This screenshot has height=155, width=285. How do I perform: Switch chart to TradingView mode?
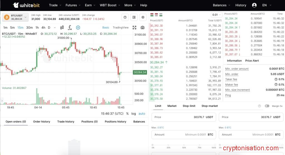click(x=121, y=28)
